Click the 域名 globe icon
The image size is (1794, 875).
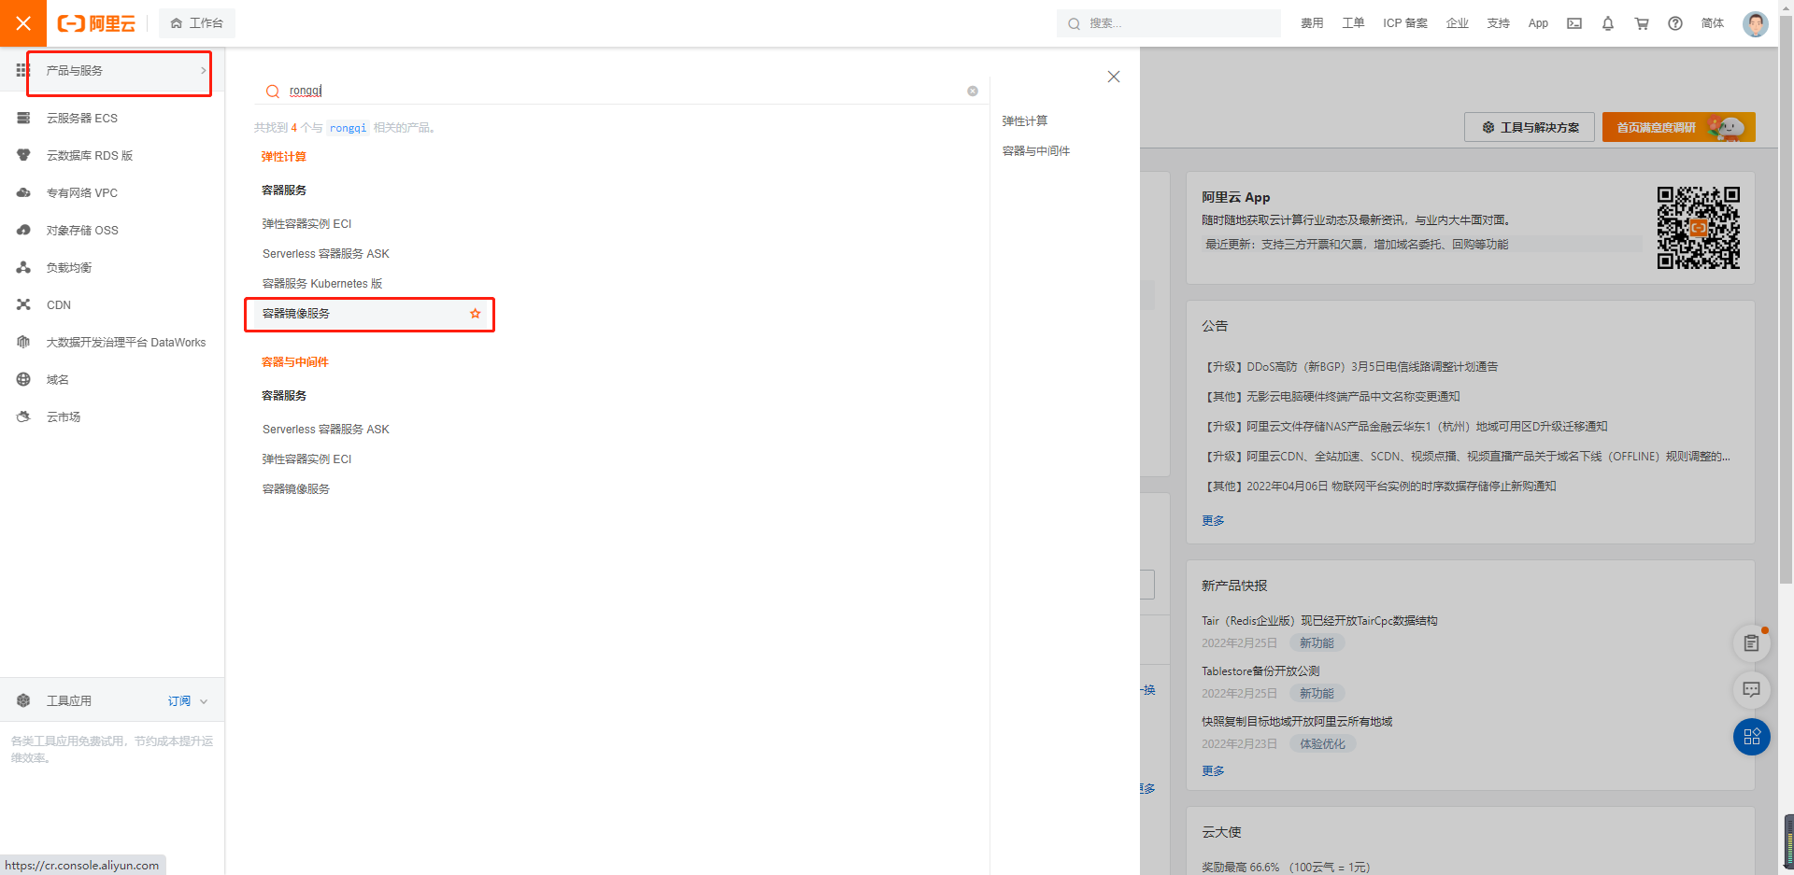click(x=23, y=379)
